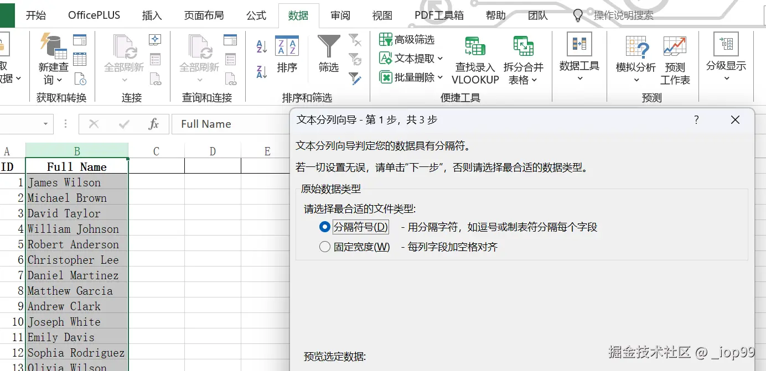Click the cell containing Emily Davis
766x371 pixels.
77,337
